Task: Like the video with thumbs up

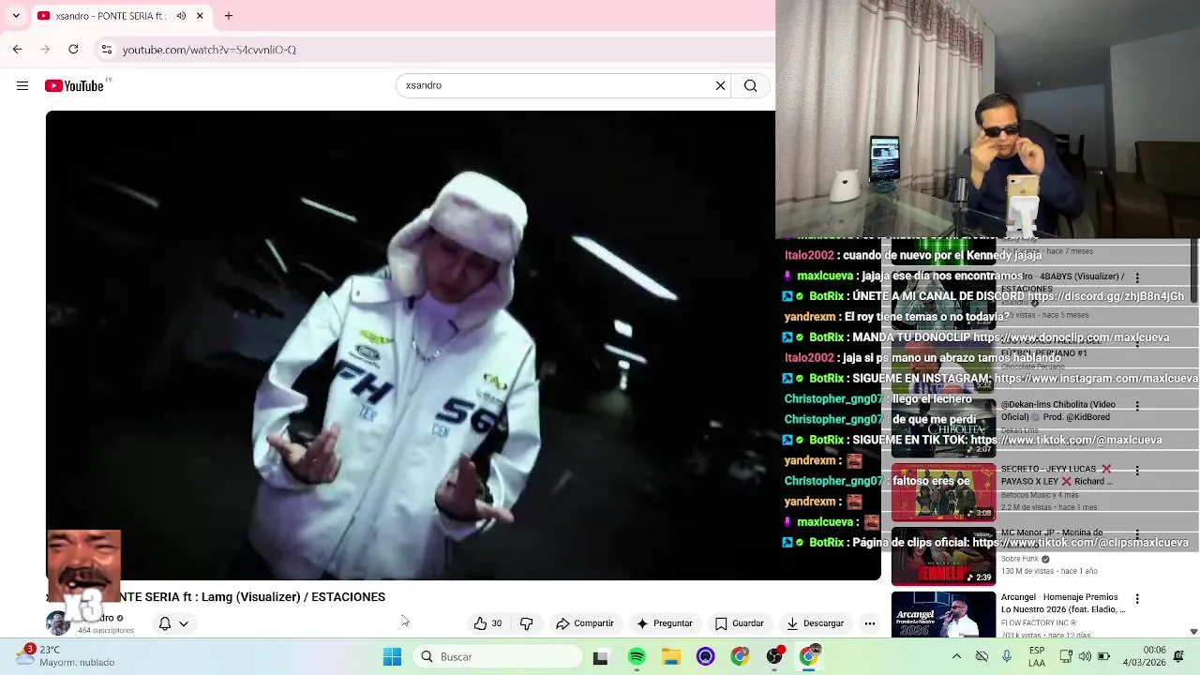Action: 487,623
